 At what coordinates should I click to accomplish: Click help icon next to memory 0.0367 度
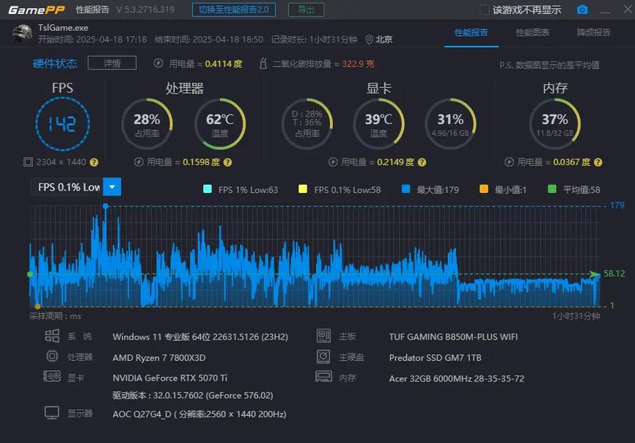(x=598, y=162)
